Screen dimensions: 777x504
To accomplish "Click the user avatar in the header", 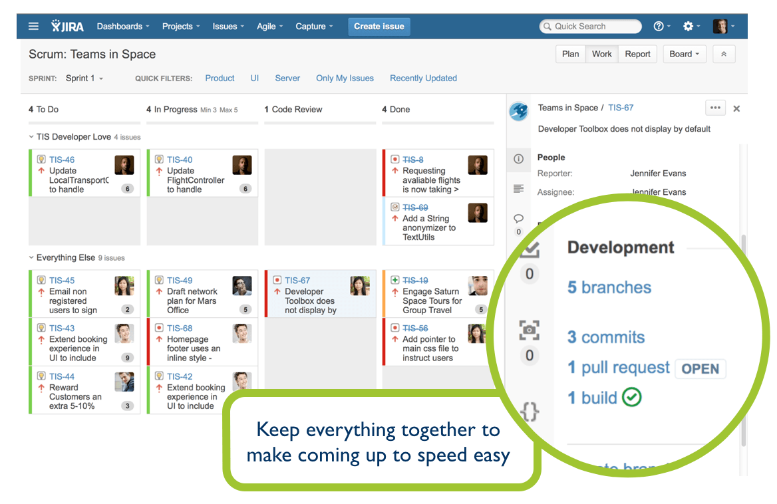I will coord(720,26).
